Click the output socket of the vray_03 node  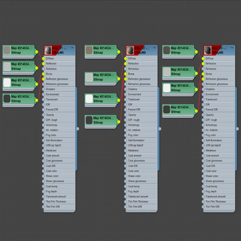coord(238,129)
